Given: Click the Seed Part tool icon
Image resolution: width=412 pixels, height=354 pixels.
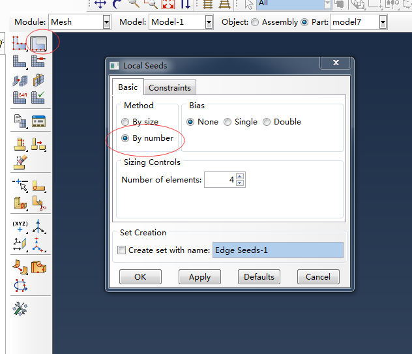Looking at the screenshot, I should point(20,43).
